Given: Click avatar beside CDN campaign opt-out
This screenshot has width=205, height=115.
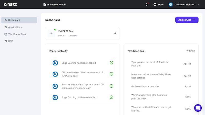Looking at the screenshot, I should 55,86.
